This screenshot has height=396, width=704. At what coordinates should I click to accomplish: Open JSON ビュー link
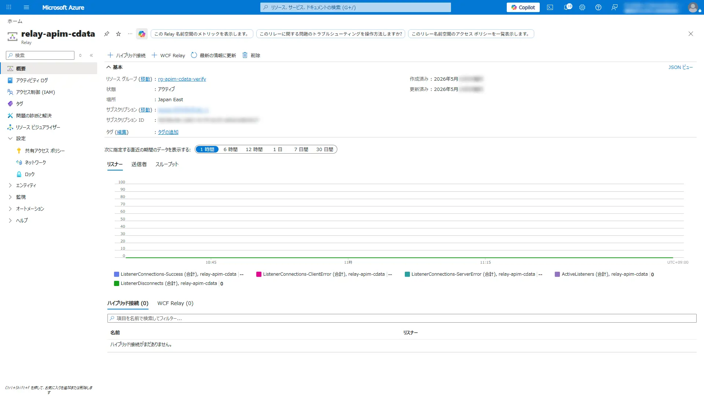tap(681, 67)
